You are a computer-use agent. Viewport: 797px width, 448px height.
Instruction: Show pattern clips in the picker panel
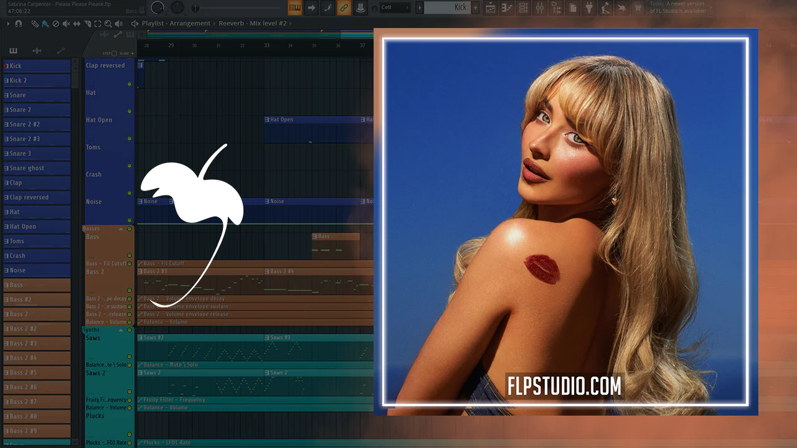tap(14, 51)
